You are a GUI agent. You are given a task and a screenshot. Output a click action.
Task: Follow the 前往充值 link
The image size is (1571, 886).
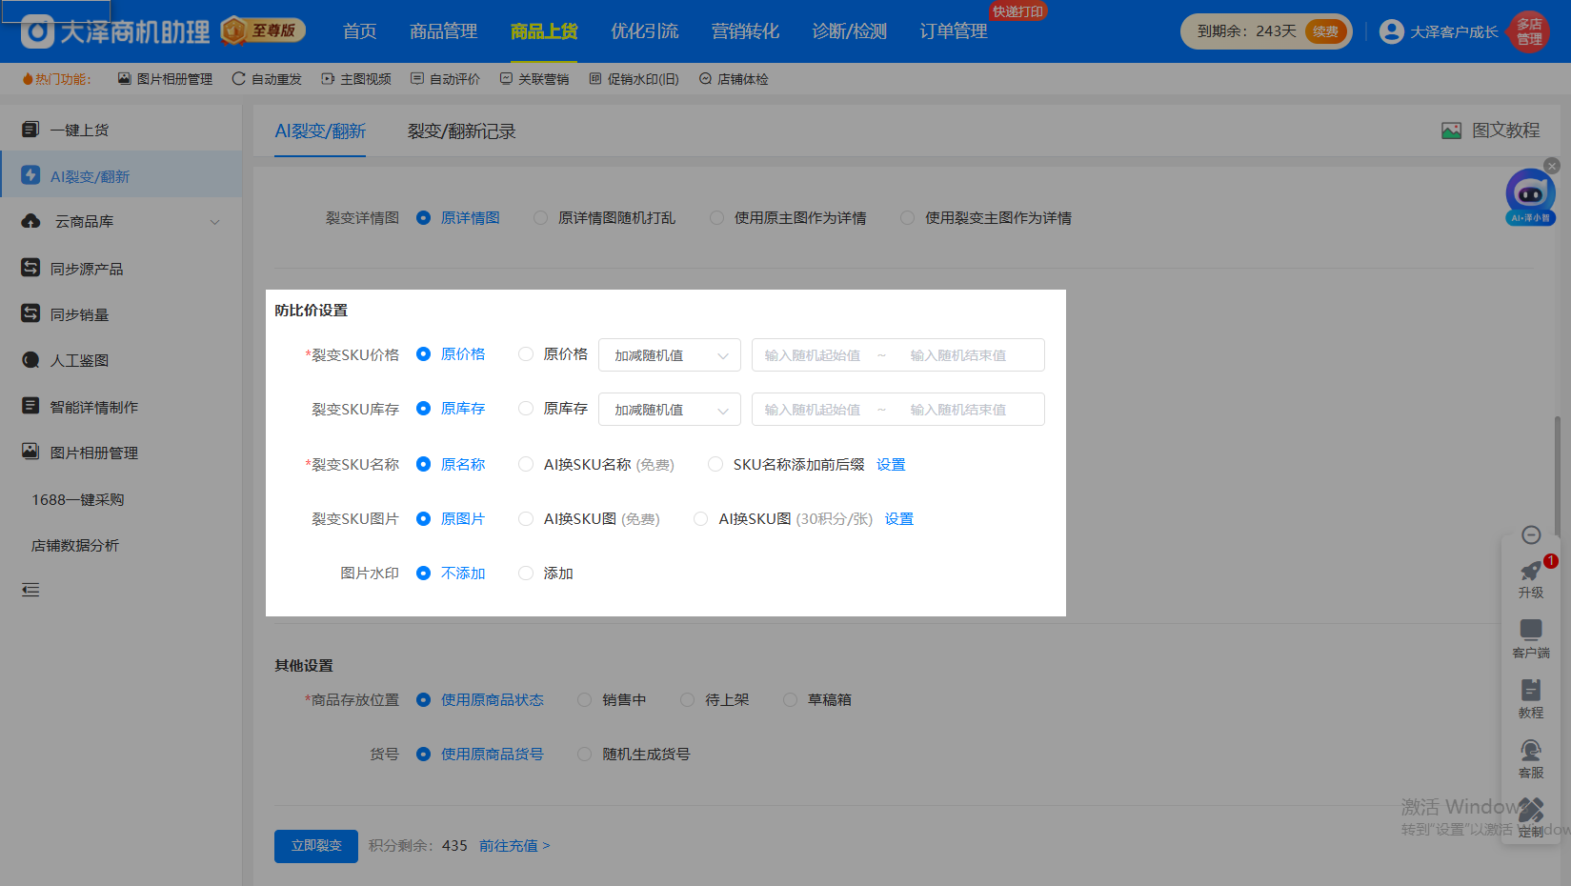pyautogui.click(x=514, y=846)
